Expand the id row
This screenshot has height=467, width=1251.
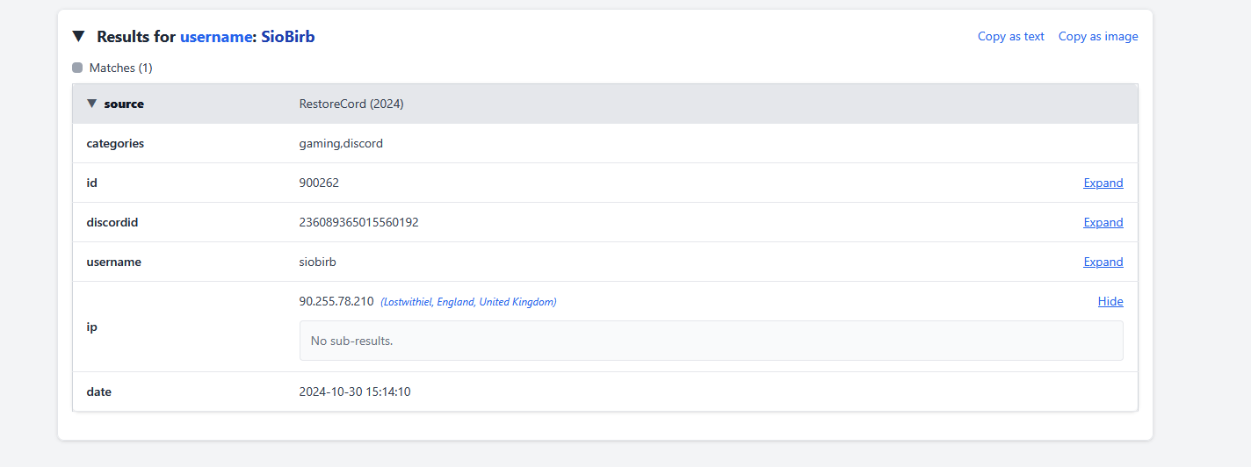click(x=1103, y=183)
